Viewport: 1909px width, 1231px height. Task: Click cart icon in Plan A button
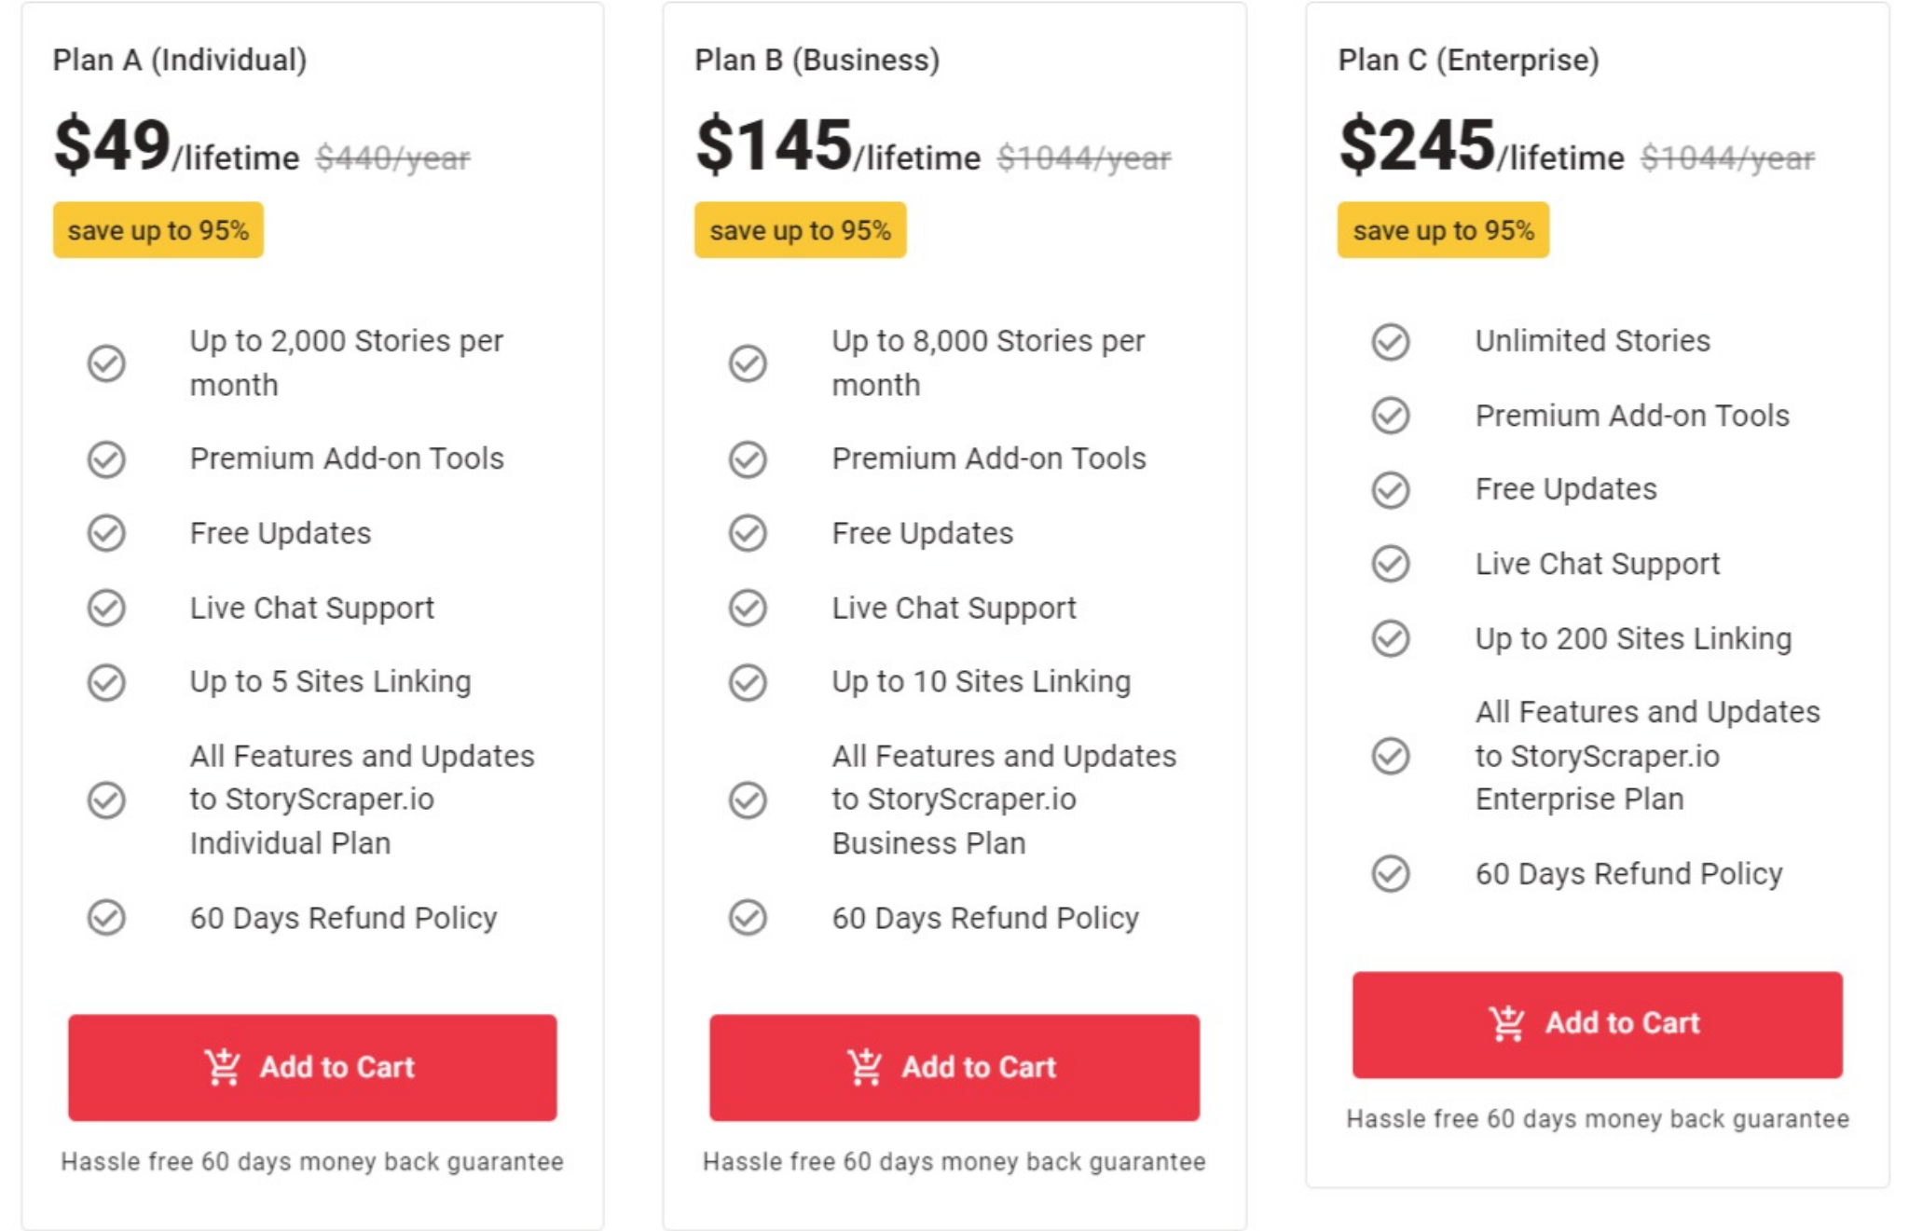(x=223, y=1067)
